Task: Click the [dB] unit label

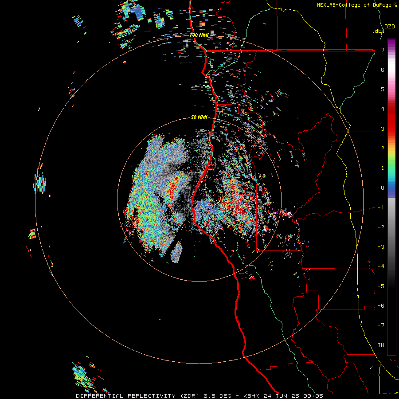Action: 379,31
